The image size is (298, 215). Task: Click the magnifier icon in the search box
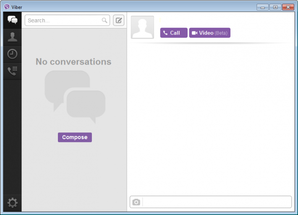[105, 20]
